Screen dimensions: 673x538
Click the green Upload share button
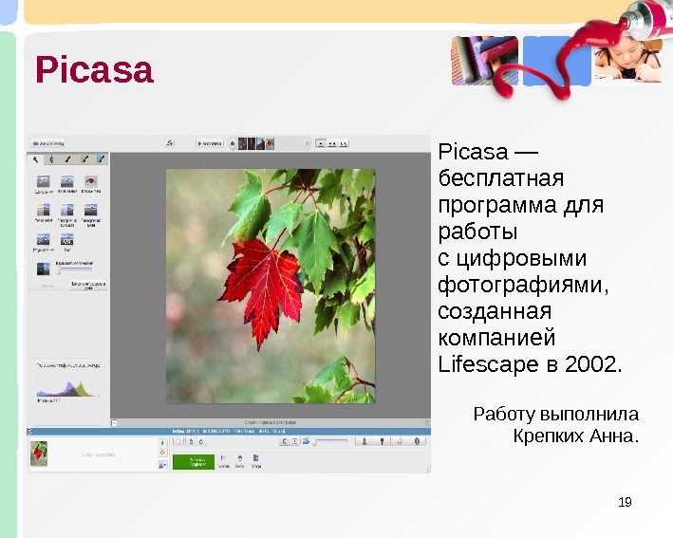click(x=194, y=462)
